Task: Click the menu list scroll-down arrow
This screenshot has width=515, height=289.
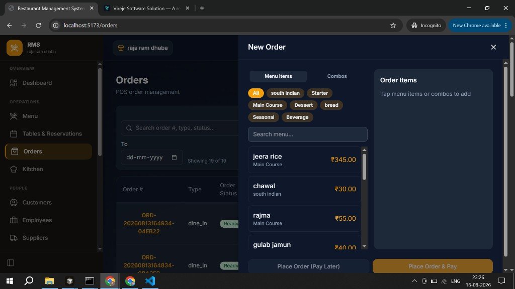Action: (364, 246)
